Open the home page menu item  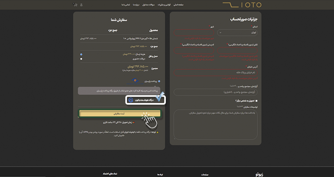tap(178, 5)
